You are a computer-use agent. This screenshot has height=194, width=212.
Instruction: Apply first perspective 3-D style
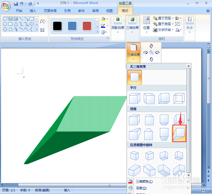(x=134, y=120)
